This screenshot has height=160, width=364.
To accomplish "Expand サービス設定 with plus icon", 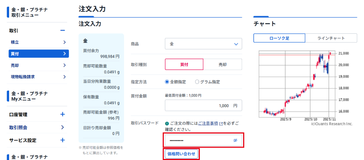I will 63,140.
